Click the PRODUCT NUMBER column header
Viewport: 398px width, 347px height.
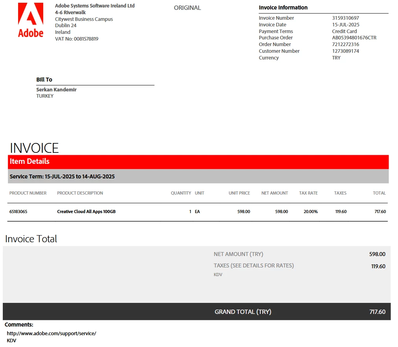[x=28, y=193]
